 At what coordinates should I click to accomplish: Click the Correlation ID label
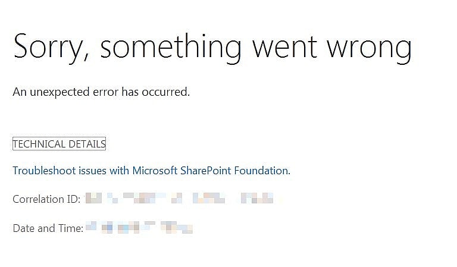[x=46, y=199]
